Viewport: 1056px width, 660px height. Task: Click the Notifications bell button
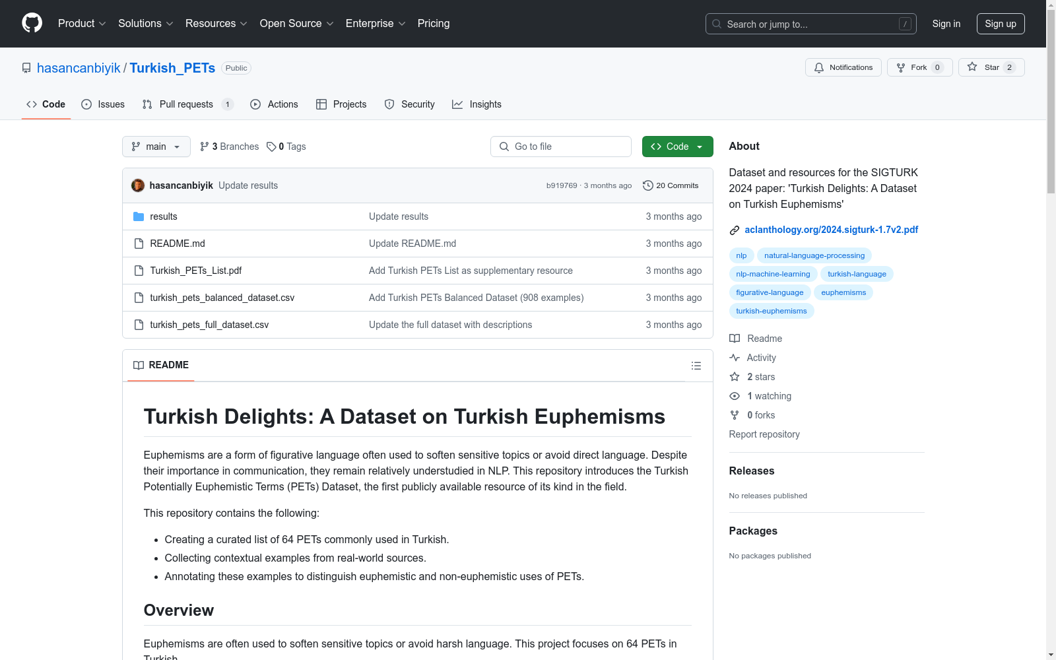843,67
